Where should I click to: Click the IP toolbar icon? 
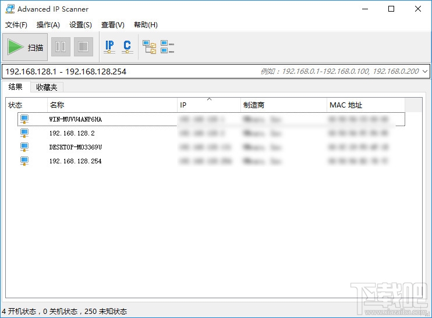(x=109, y=47)
